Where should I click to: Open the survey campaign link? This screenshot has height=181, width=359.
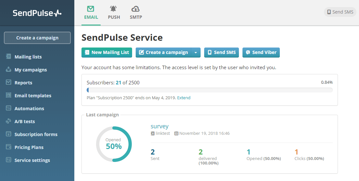(x=160, y=126)
